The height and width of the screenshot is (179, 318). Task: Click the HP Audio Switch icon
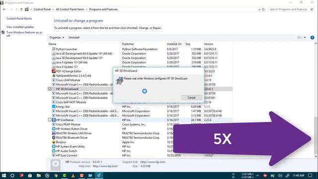pos(54,151)
